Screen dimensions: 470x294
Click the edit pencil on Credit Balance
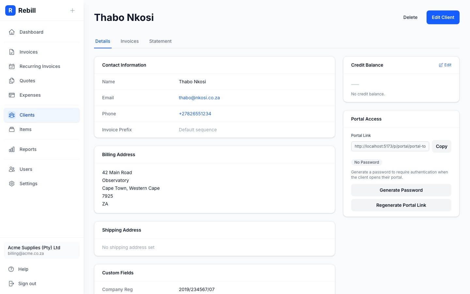[441, 65]
